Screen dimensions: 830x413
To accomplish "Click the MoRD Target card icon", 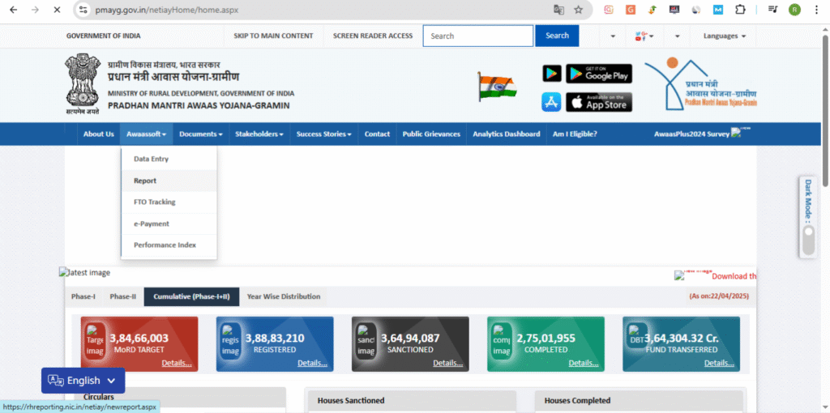I will pyautogui.click(x=96, y=342).
